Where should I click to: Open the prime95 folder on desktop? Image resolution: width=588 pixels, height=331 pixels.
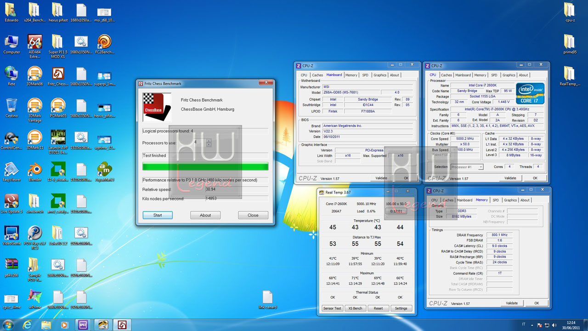(x=570, y=45)
